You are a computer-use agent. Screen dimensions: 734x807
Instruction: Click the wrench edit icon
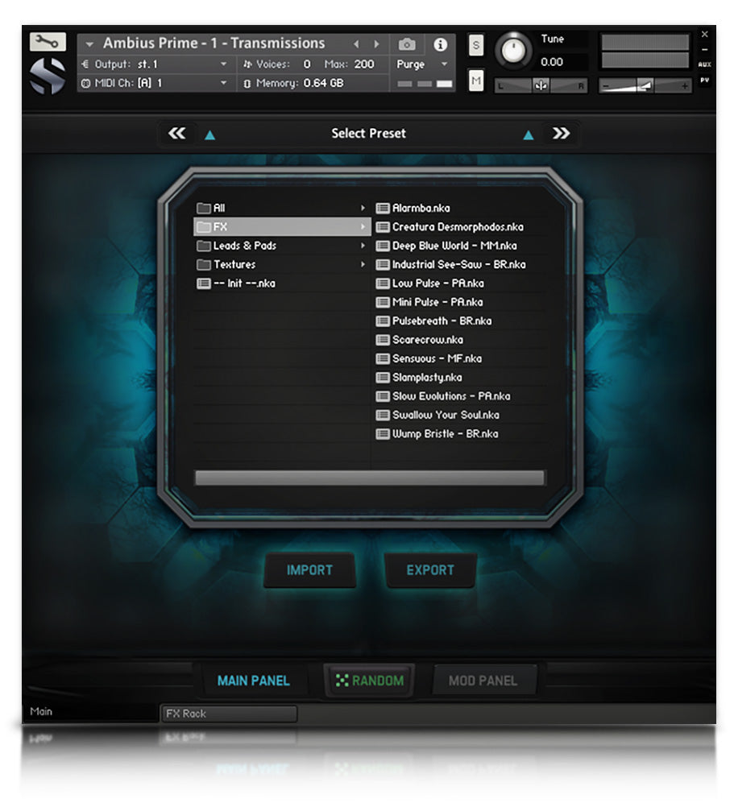click(x=48, y=43)
